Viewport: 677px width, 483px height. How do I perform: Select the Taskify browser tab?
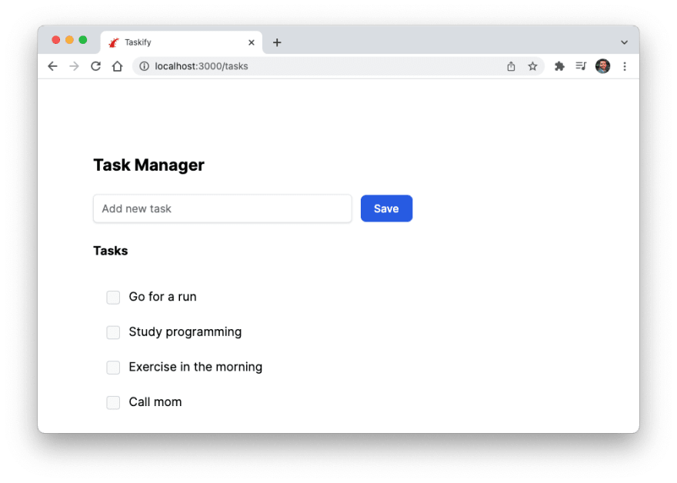(x=182, y=42)
